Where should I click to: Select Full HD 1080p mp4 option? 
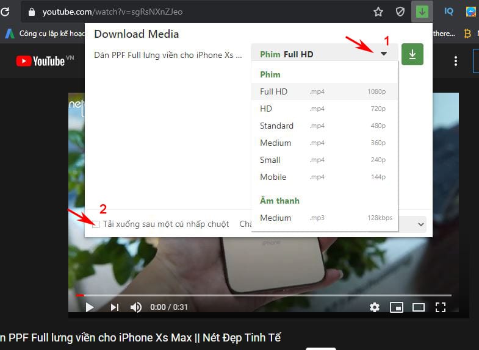point(323,91)
